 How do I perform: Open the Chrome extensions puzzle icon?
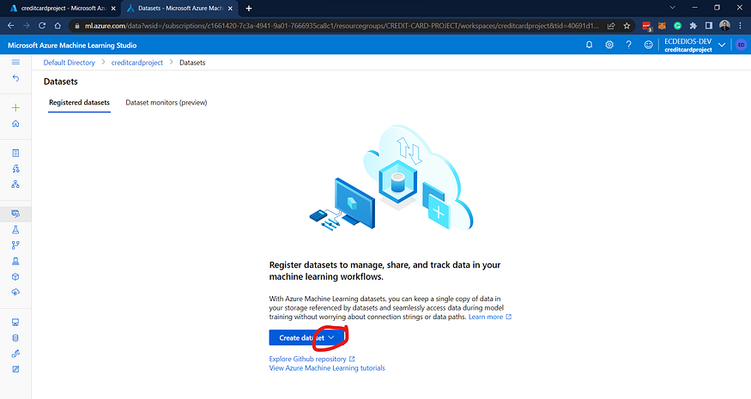point(693,26)
